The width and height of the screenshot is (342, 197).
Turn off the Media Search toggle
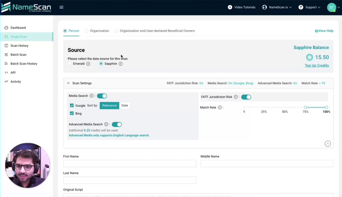tap(102, 96)
